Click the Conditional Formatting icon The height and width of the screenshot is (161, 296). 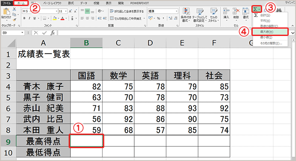[x=186, y=11]
